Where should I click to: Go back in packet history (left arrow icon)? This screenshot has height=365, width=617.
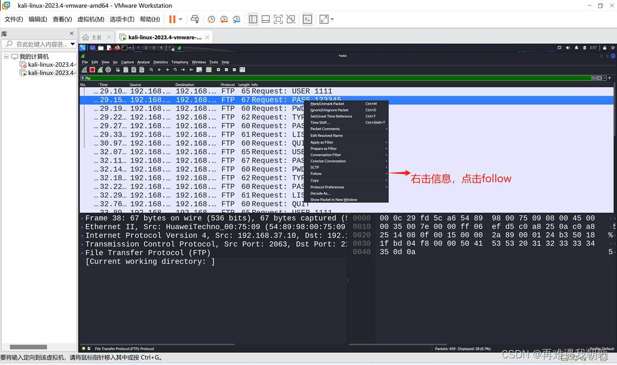coord(159,70)
